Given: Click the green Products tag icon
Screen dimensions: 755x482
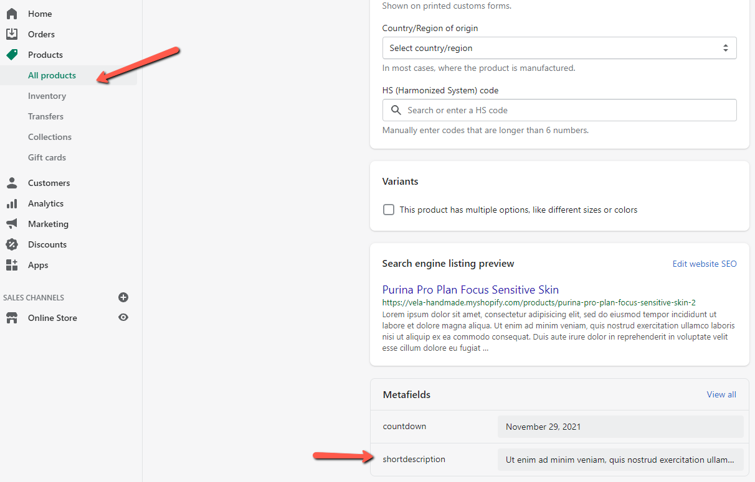Looking at the screenshot, I should (x=12, y=55).
